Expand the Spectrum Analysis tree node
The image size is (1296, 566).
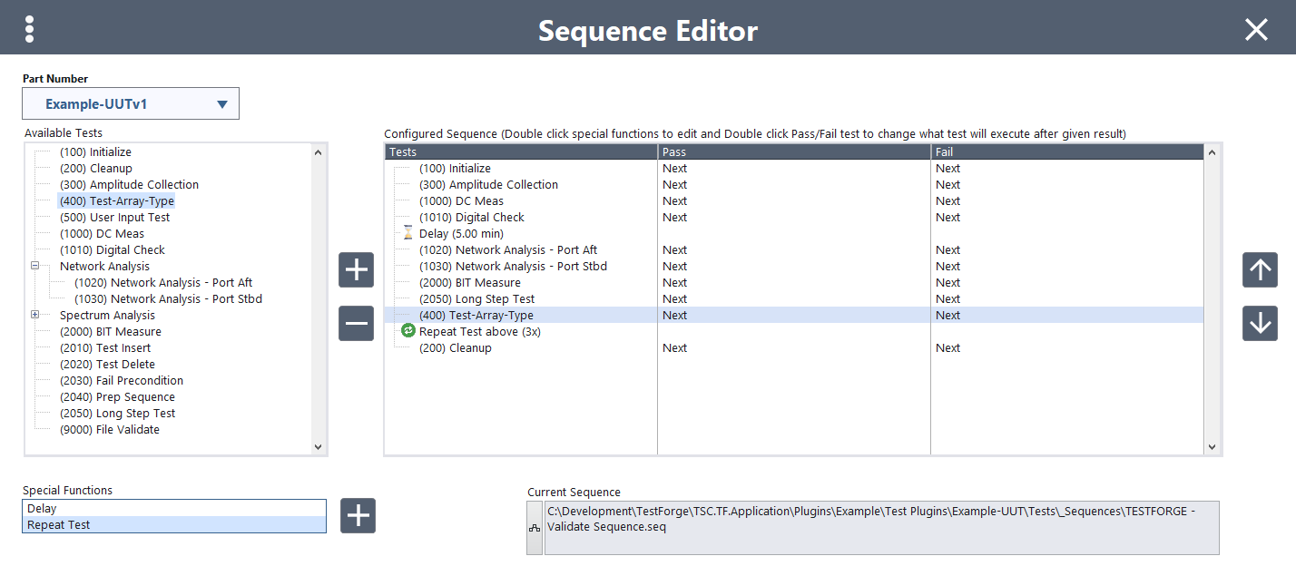click(x=35, y=315)
